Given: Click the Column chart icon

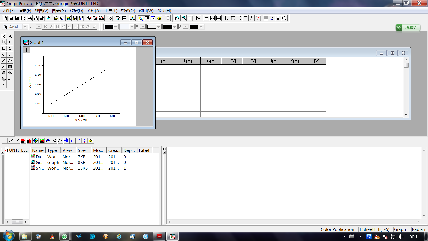Looking at the screenshot, I should (x=29, y=141).
